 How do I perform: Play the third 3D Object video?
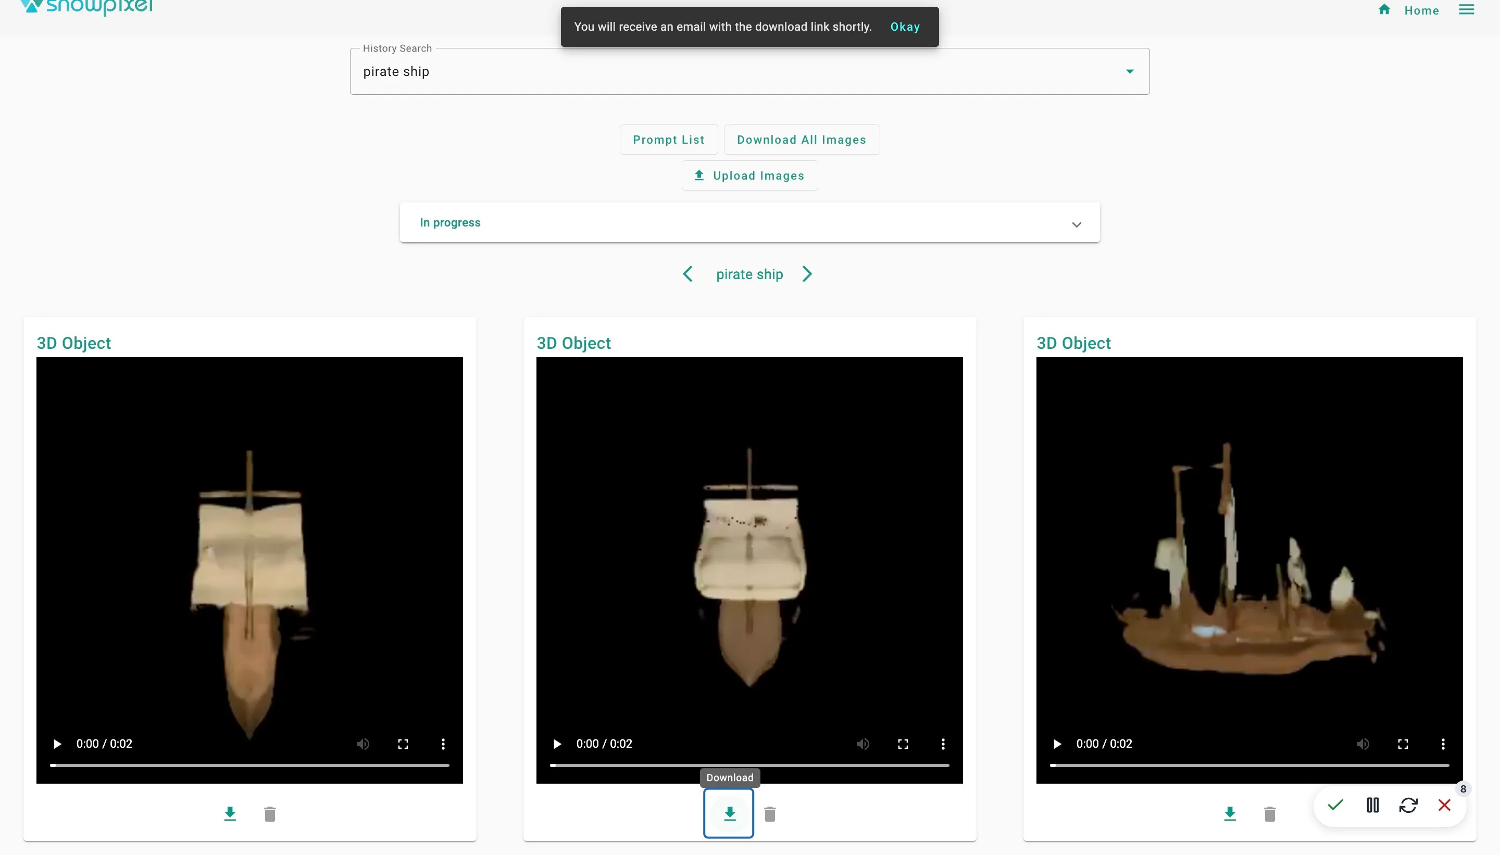[x=1057, y=744]
